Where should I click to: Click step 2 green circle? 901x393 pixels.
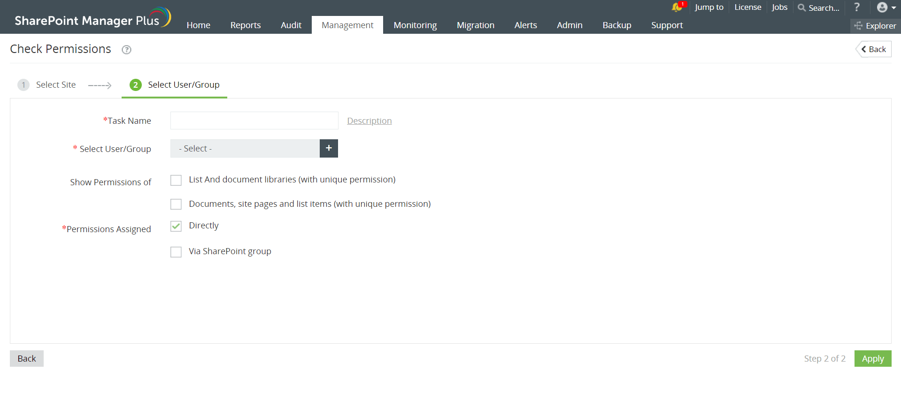[x=136, y=85]
